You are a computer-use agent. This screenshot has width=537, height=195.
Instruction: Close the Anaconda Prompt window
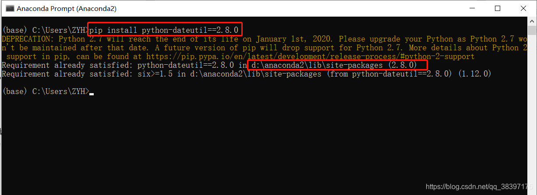(x=523, y=8)
